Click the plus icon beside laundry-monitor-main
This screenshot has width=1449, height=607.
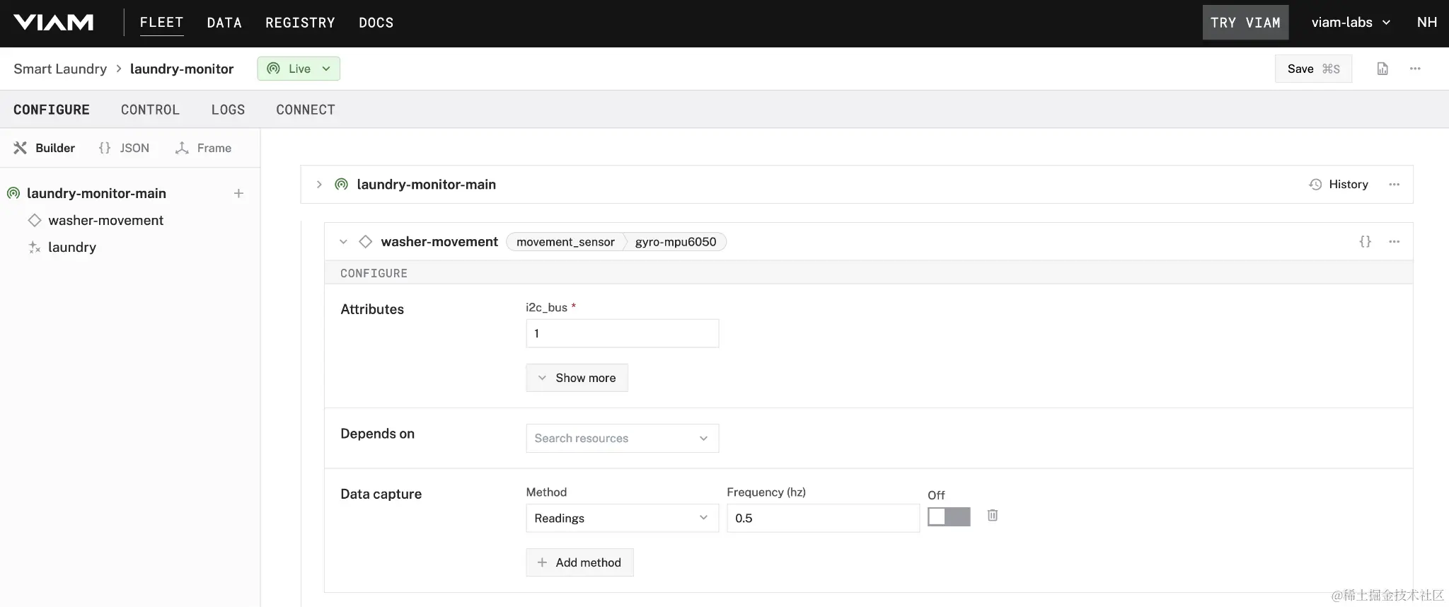point(239,193)
